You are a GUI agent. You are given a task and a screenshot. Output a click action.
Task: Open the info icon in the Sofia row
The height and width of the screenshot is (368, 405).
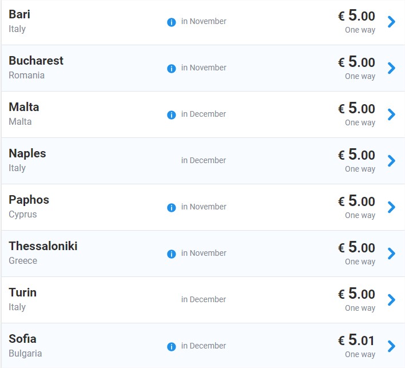point(172,347)
